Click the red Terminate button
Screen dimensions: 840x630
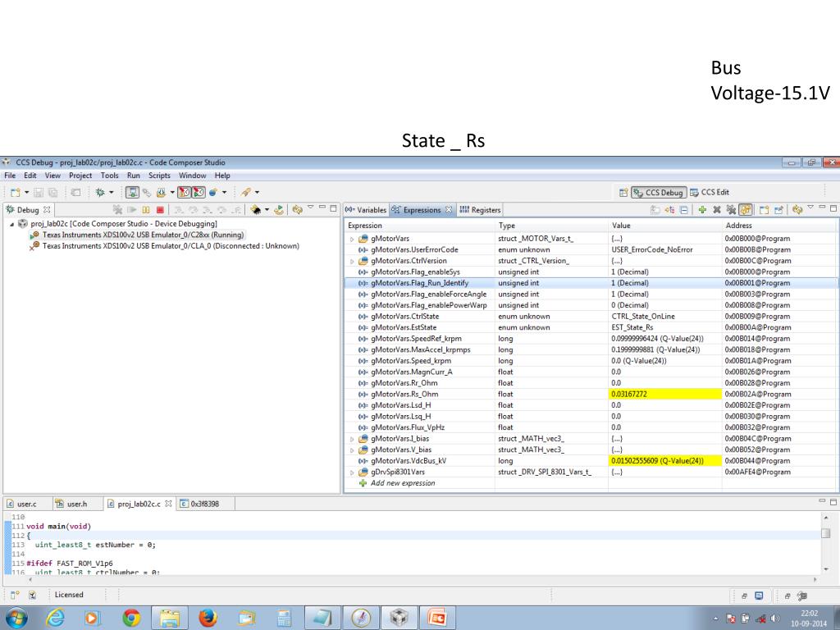point(160,210)
